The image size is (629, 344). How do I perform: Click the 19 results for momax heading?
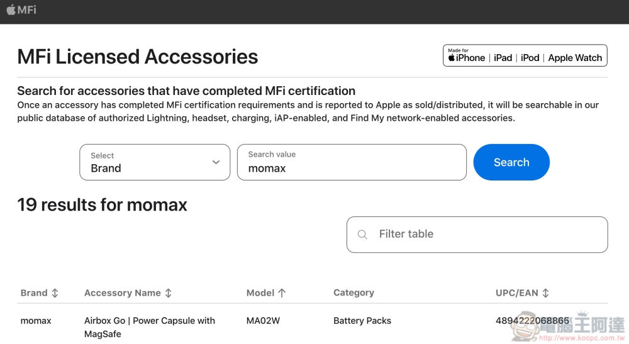click(x=103, y=205)
